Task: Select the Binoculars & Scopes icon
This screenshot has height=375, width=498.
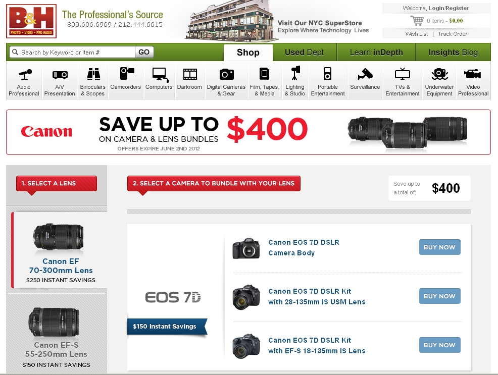Action: pos(93,74)
